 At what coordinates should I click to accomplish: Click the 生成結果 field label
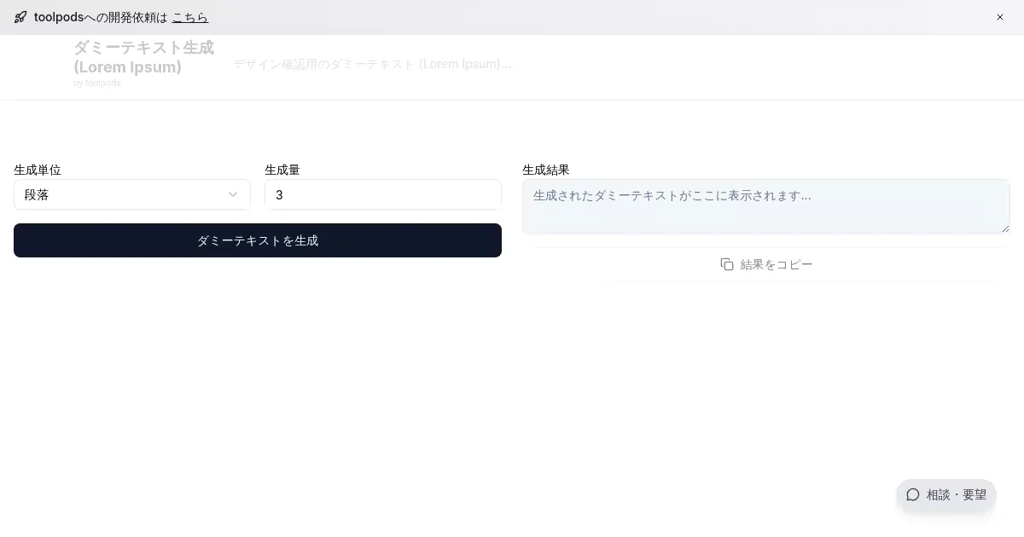[546, 170]
